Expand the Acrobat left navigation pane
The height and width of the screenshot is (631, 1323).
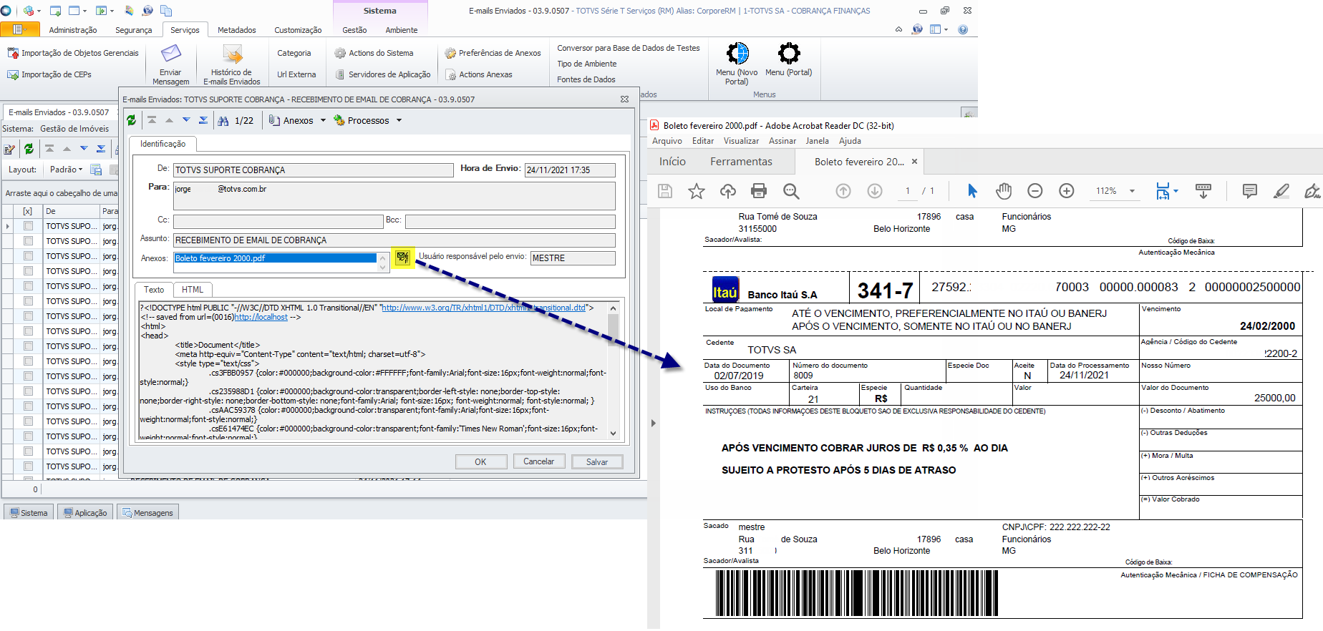point(653,423)
